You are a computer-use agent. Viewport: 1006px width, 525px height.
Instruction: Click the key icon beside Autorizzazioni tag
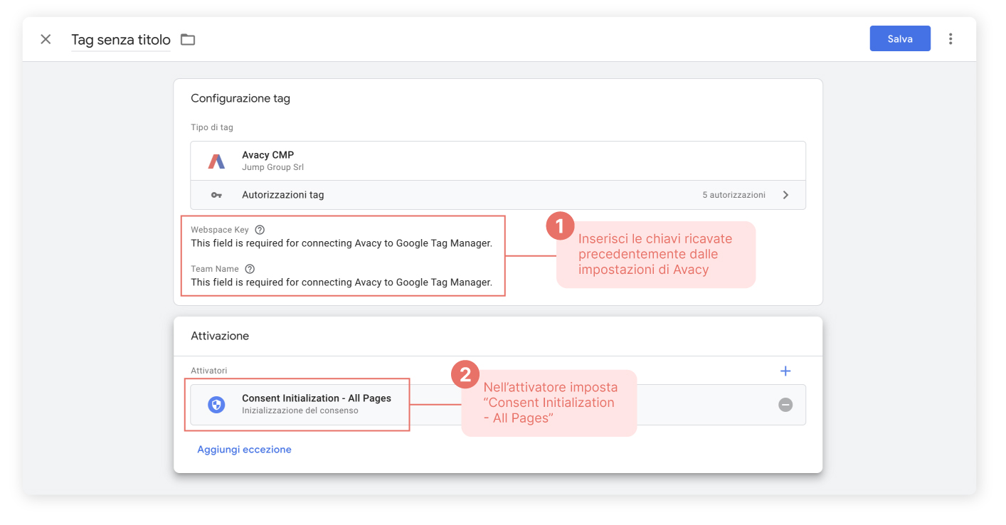point(216,194)
